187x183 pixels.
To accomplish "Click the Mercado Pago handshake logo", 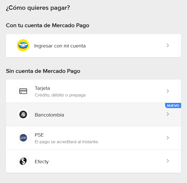I will pos(23,45).
